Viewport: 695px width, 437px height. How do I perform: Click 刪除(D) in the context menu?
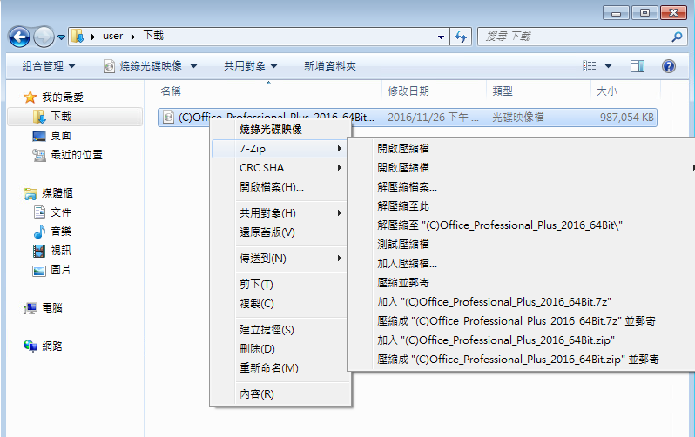click(257, 349)
